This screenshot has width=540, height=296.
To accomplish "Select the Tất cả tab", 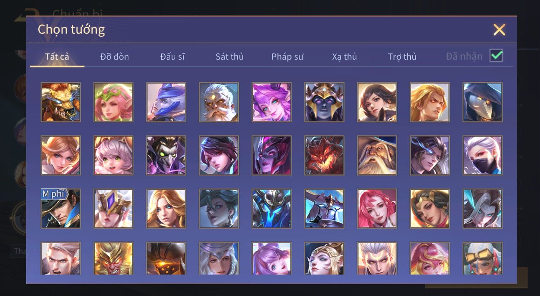I will [57, 57].
